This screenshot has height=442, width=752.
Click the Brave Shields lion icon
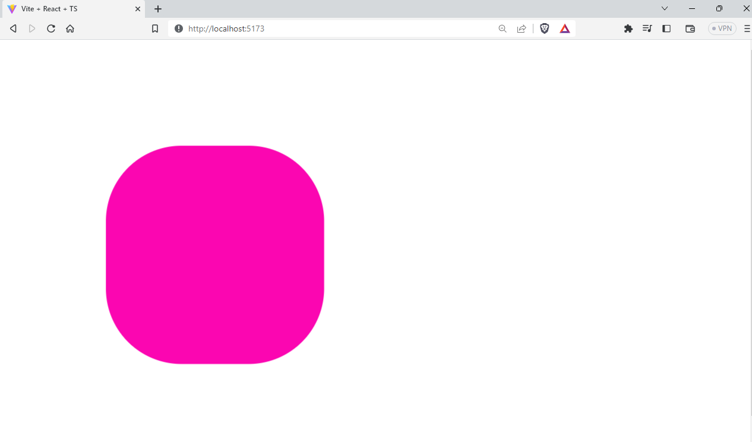[x=544, y=29]
